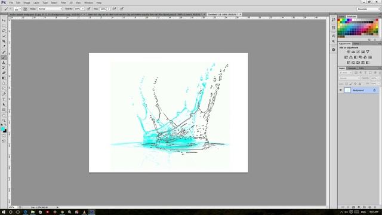Image resolution: width=382 pixels, height=215 pixels.
Task: Toggle lock transparent pixels
Action: [346, 84]
